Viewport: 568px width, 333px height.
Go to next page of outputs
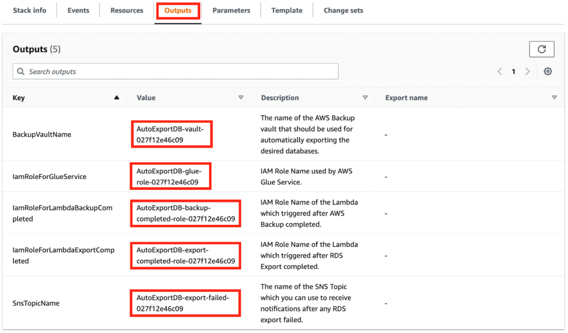(528, 71)
